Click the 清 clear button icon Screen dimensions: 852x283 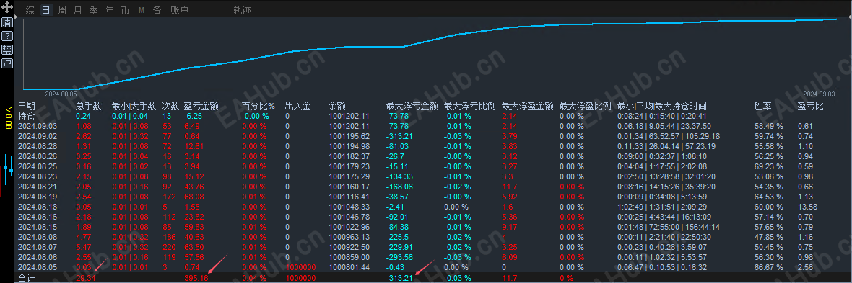[7, 23]
